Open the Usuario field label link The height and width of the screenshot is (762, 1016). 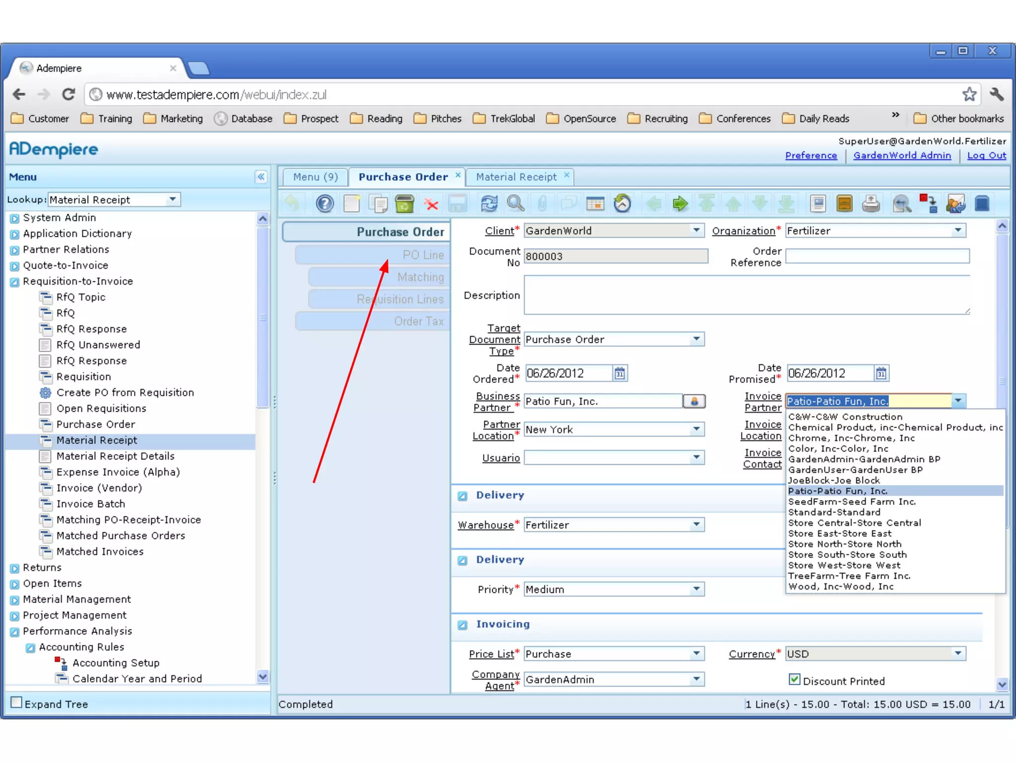[501, 458]
